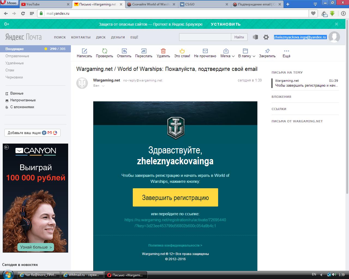Image resolution: width=349 pixels, height=279 pixels.
Task: Click the browser back arrow
Action: coord(6,13)
